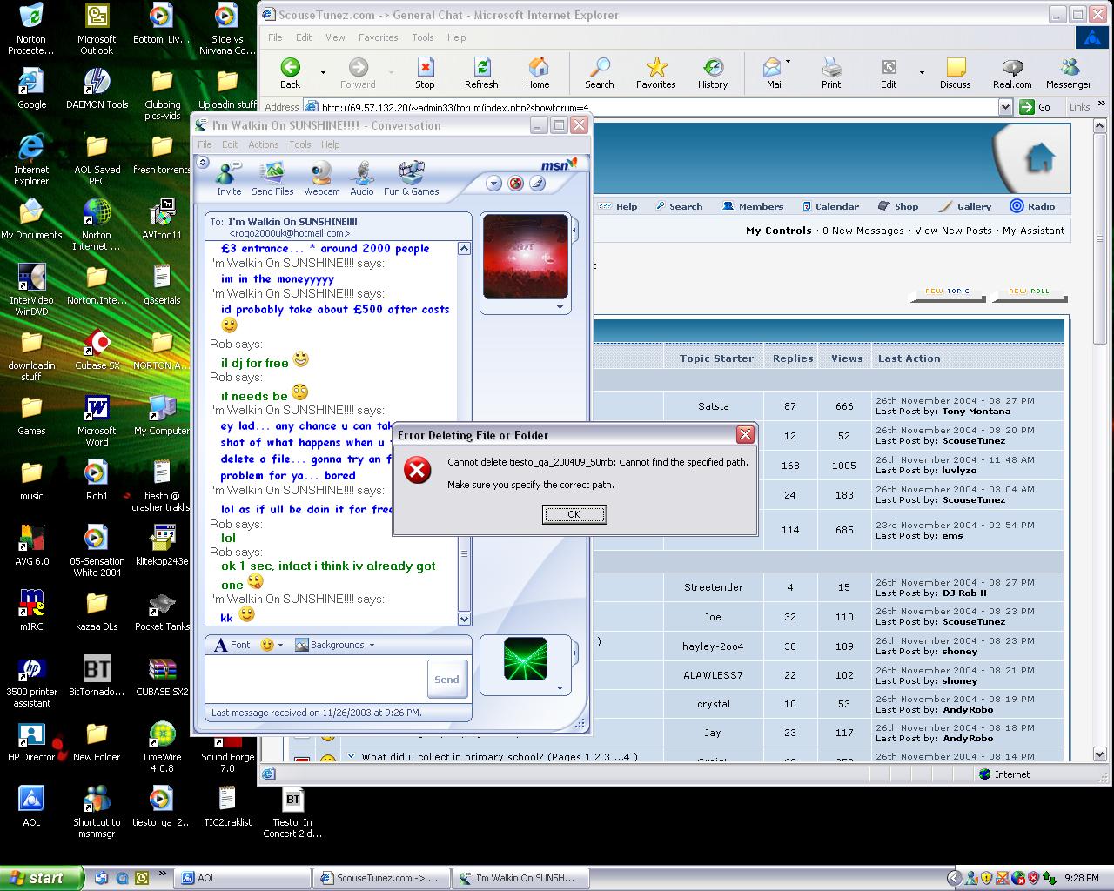Go to Home in Internet Explorer
This screenshot has height=891, width=1114.
538,73
